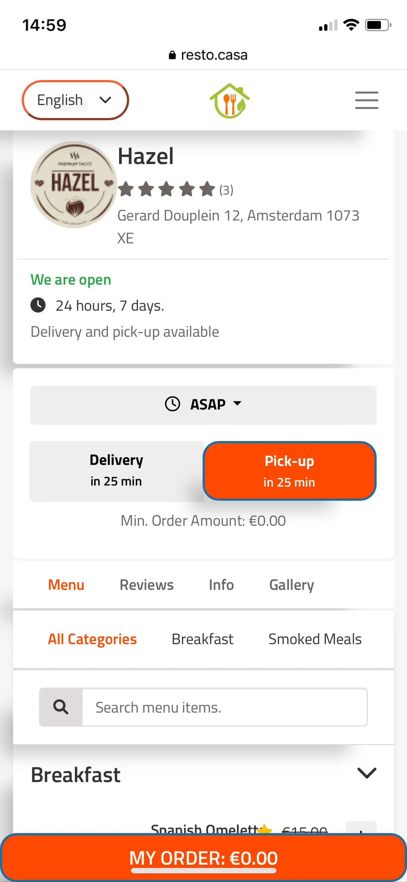Open the hamburger menu icon

(x=367, y=100)
